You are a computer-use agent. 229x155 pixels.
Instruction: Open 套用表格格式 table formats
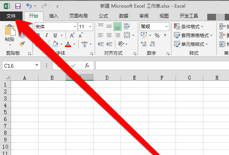[x=193, y=35]
